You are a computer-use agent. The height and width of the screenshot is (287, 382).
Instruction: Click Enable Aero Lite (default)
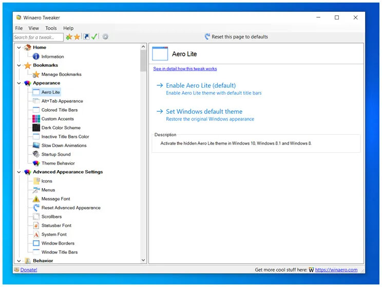tap(201, 86)
